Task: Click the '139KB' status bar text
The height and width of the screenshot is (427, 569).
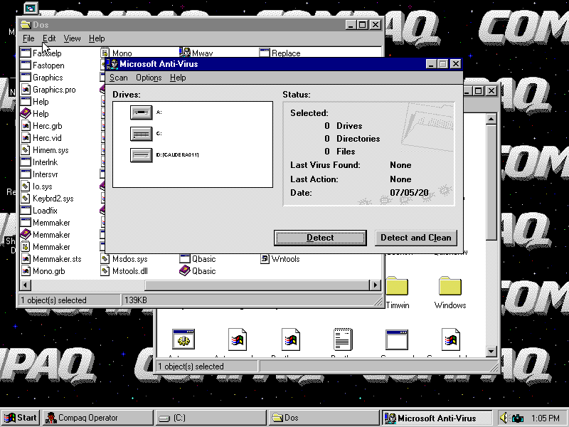Action: pyautogui.click(x=136, y=300)
